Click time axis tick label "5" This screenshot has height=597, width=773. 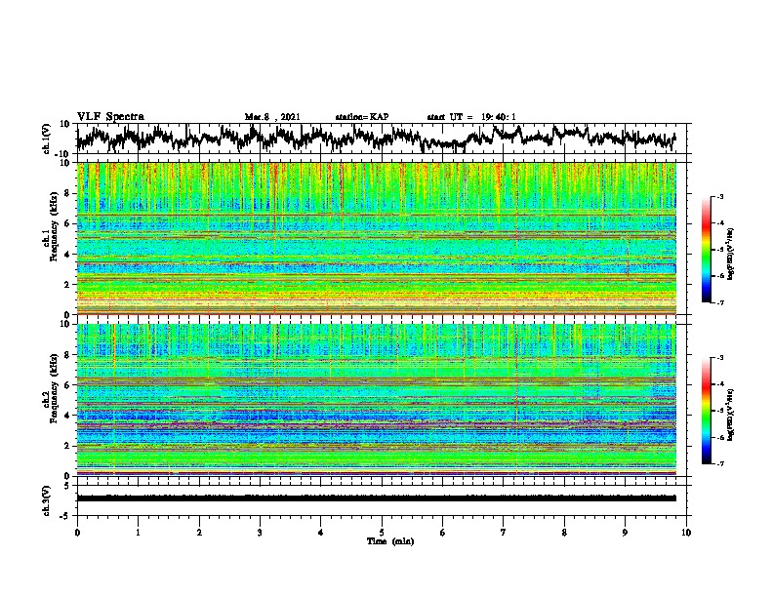pyautogui.click(x=382, y=533)
